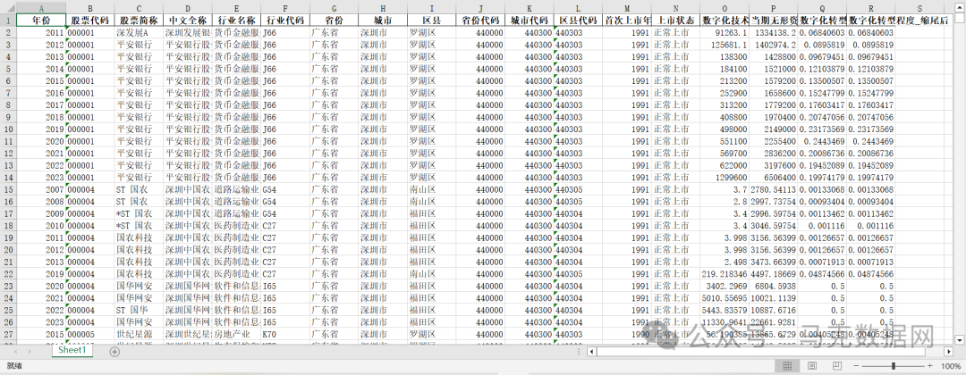Image resolution: width=966 pixels, height=375 pixels.
Task: Select the cell containing 深发展A
Action: pos(139,32)
